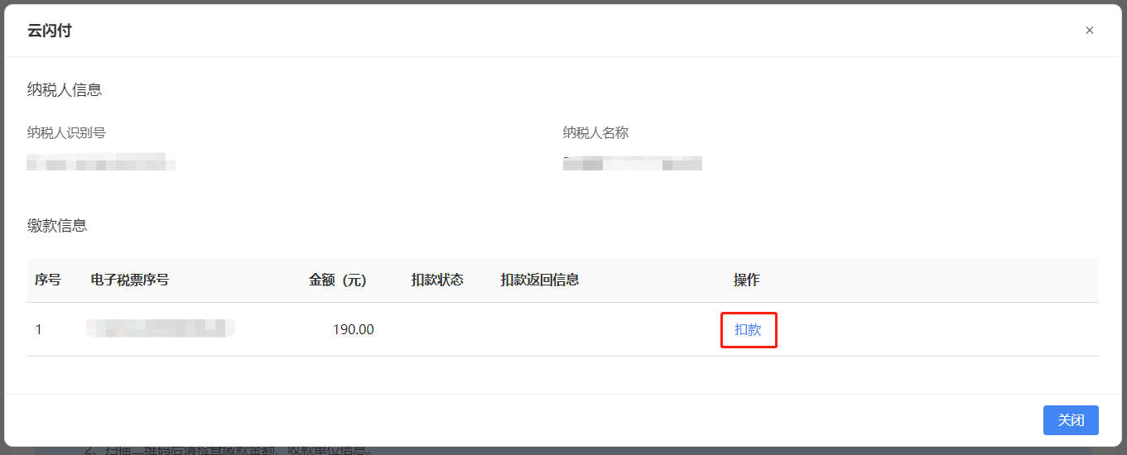Close the 云闪付 dialog with the X icon
1127x455 pixels.
pos(1089,31)
